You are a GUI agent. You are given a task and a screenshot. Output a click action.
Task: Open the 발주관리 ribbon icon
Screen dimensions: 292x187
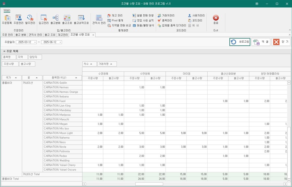[30, 19]
